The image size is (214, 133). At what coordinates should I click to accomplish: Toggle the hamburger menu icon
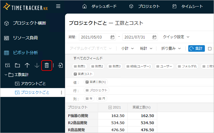(x=58, y=6)
